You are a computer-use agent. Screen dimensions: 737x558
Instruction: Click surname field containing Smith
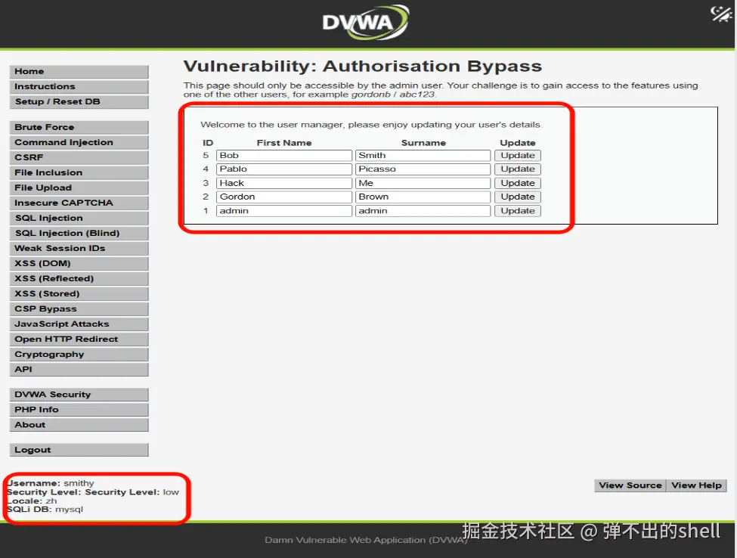click(x=423, y=156)
